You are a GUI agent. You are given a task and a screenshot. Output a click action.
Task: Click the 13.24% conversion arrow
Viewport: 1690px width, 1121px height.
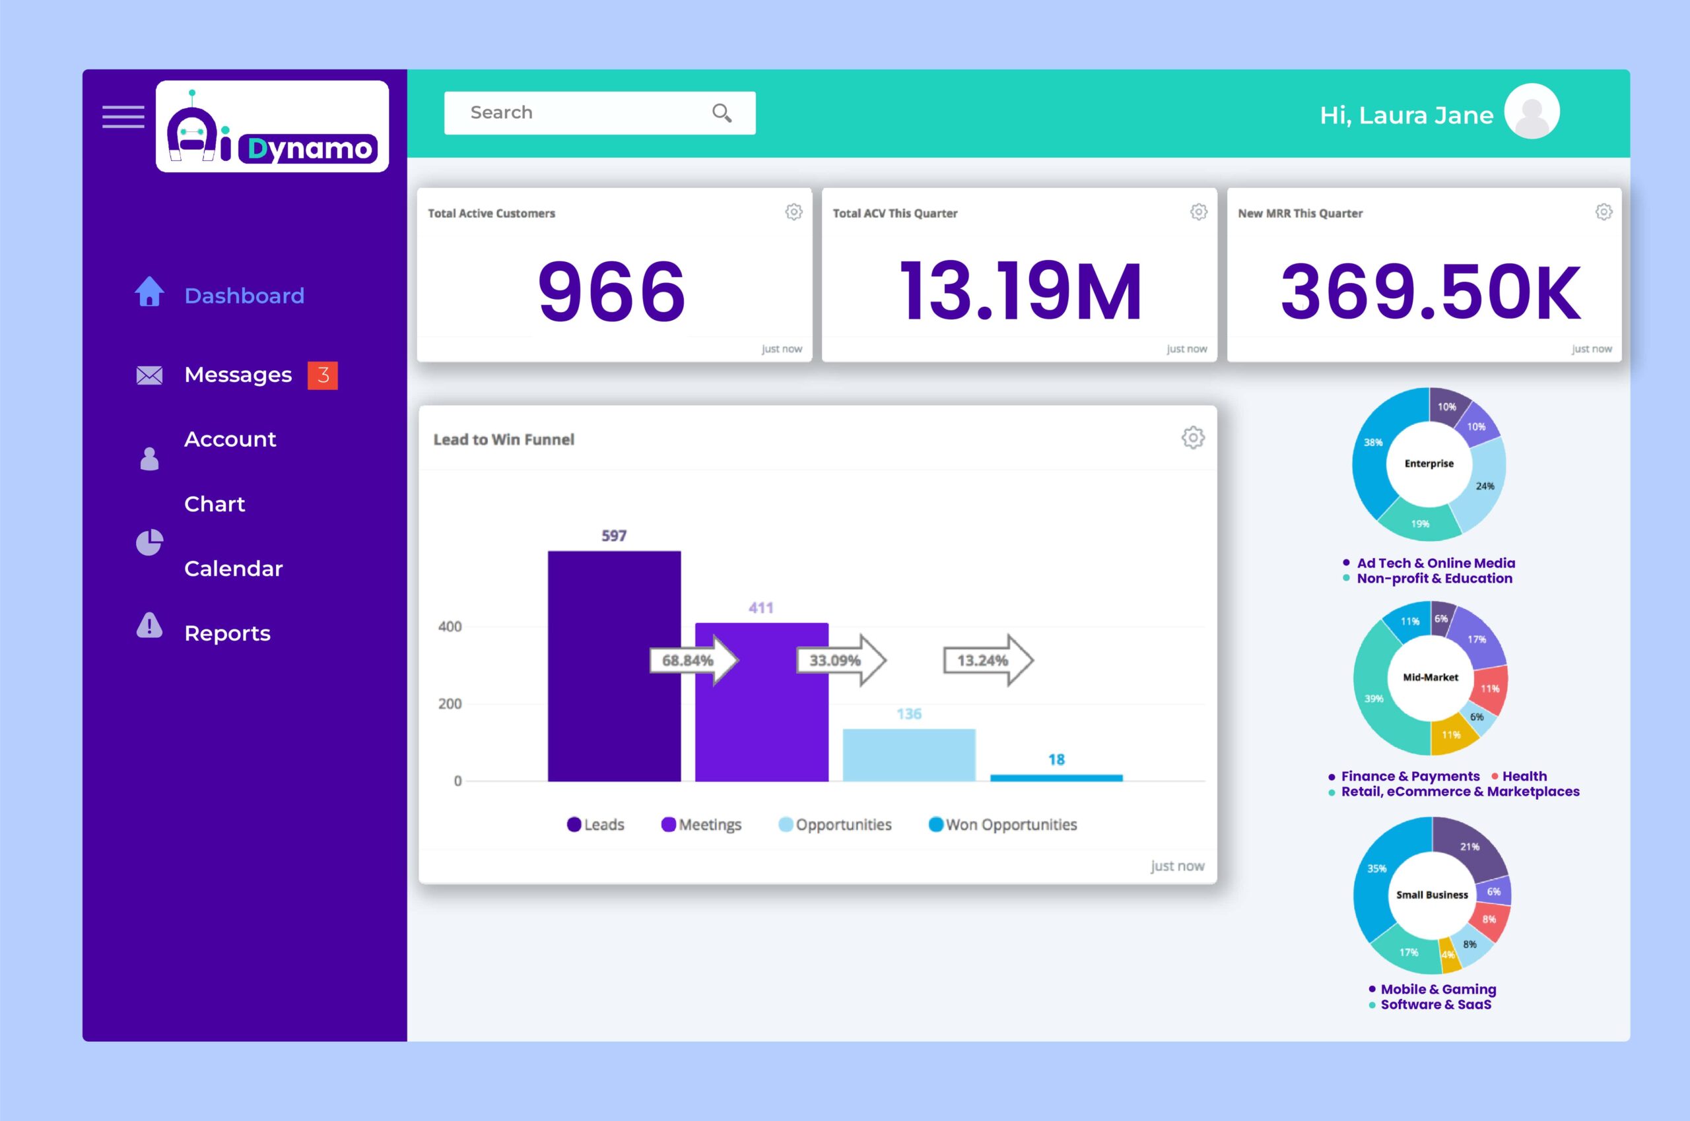coord(988,660)
